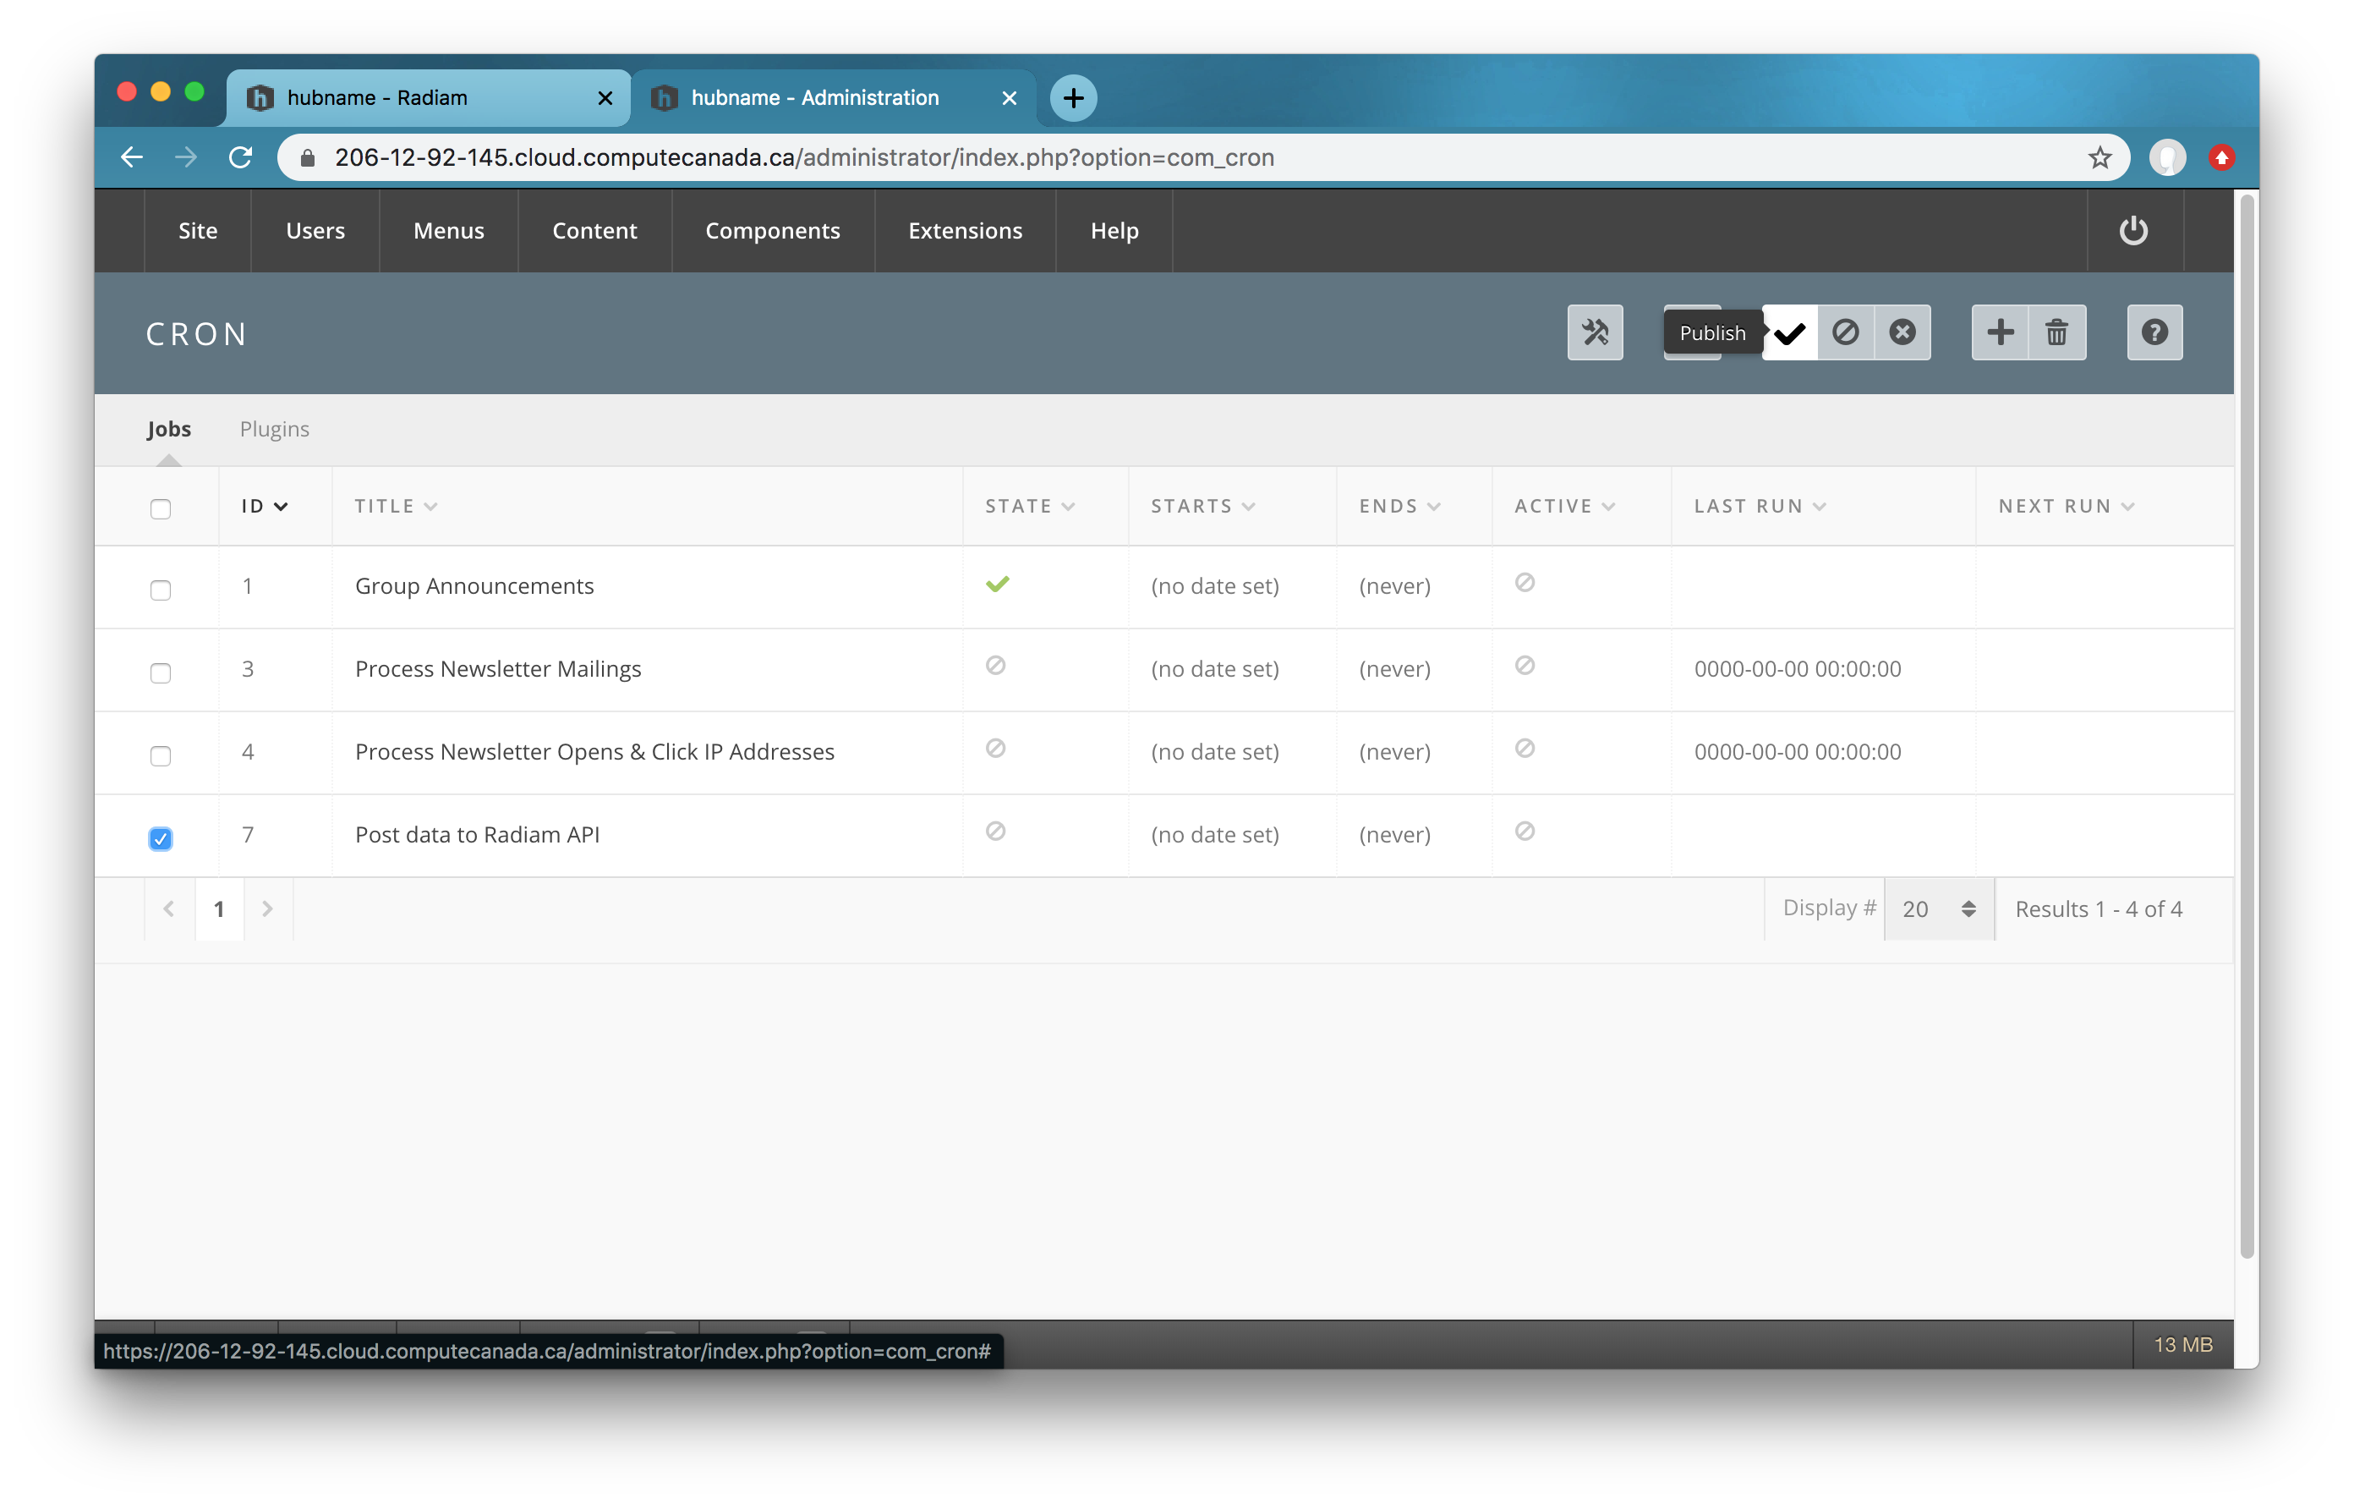The image size is (2354, 1504).
Task: Open the Display # 20 dropdown
Action: (1939, 909)
